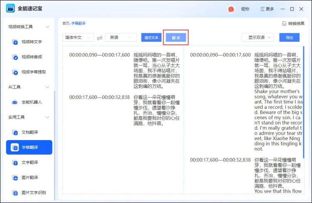Click the 导出 export button
312x203 pixels.
(x=289, y=38)
